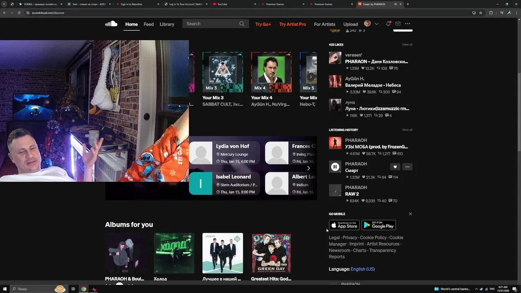The width and height of the screenshot is (521, 293).
Task: Open Task View on the taskbar
Action: click(x=73, y=289)
